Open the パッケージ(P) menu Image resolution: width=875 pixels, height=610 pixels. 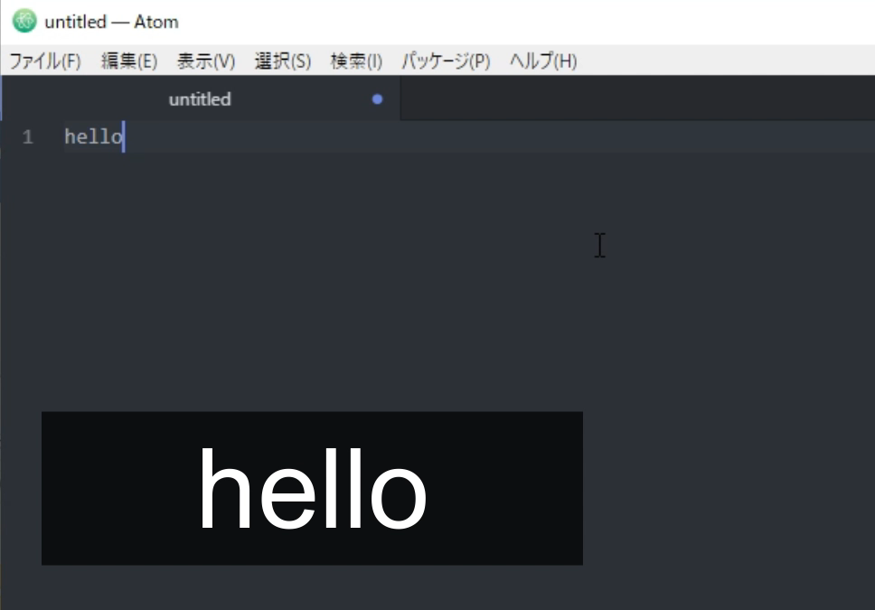[446, 61]
